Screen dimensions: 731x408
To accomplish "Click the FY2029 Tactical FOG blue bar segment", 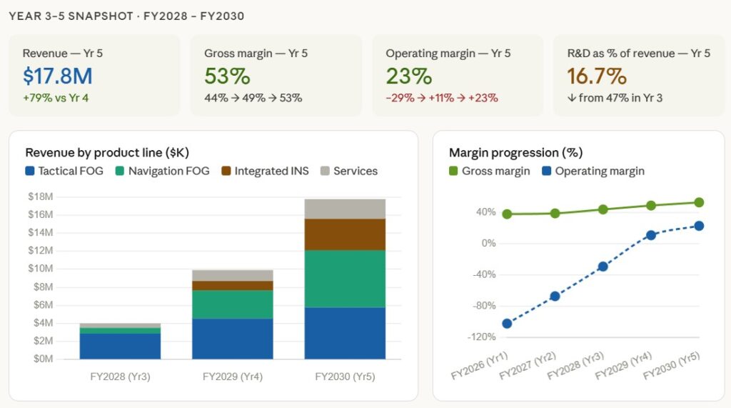I will tap(233, 339).
